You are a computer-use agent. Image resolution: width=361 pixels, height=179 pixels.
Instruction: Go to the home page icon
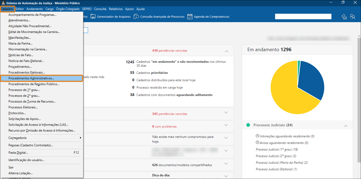(x=344, y=17)
